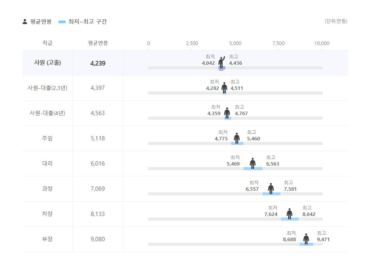Click the 평균연봉 column header
The height and width of the screenshot is (271, 370).
point(98,43)
